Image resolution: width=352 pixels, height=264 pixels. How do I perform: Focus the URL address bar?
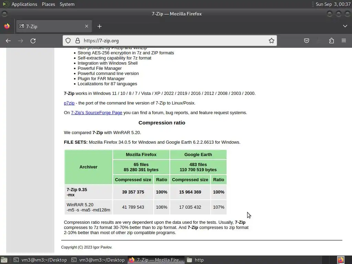[170, 41]
